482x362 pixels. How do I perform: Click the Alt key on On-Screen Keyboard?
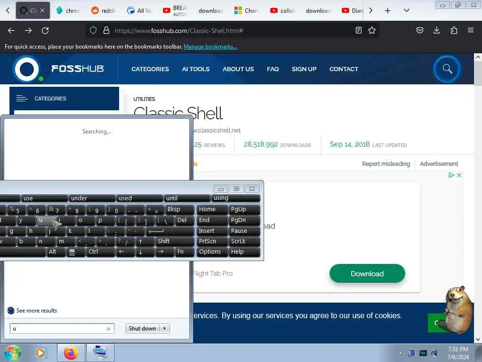point(56,252)
